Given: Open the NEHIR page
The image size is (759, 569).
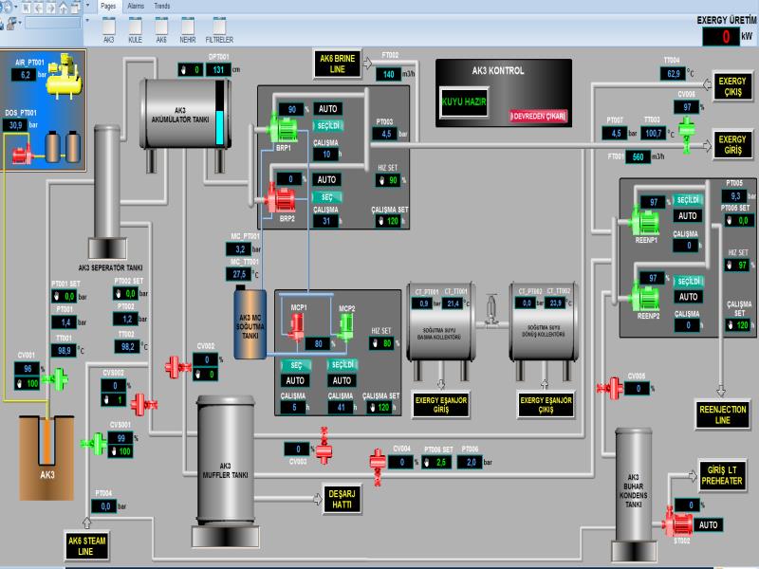Looking at the screenshot, I should tap(188, 30).
